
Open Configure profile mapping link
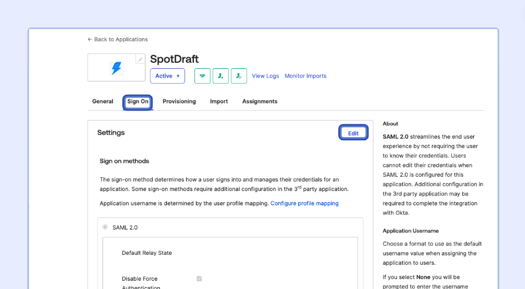point(304,203)
